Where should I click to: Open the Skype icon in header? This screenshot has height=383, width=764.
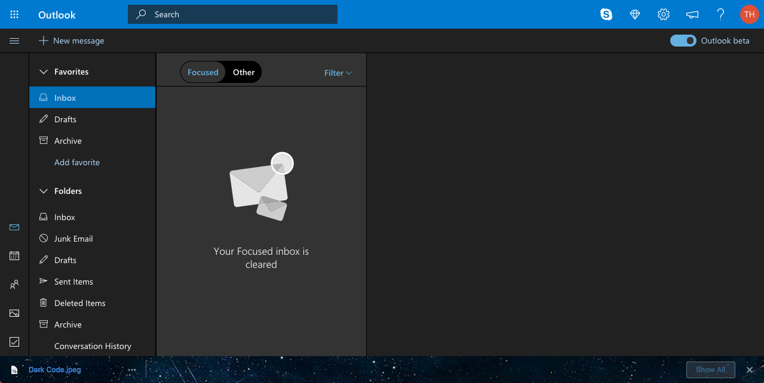point(606,14)
